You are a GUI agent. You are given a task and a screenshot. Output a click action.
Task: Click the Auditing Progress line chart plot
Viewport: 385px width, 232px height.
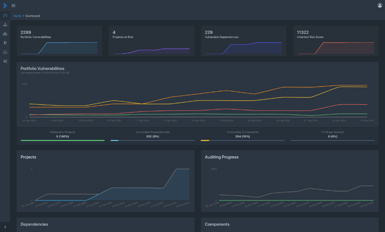click(x=296, y=185)
